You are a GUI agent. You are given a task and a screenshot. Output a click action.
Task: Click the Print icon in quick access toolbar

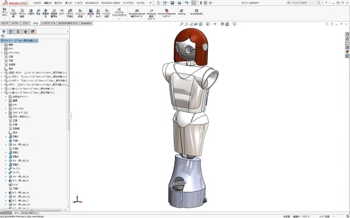pos(179,3)
